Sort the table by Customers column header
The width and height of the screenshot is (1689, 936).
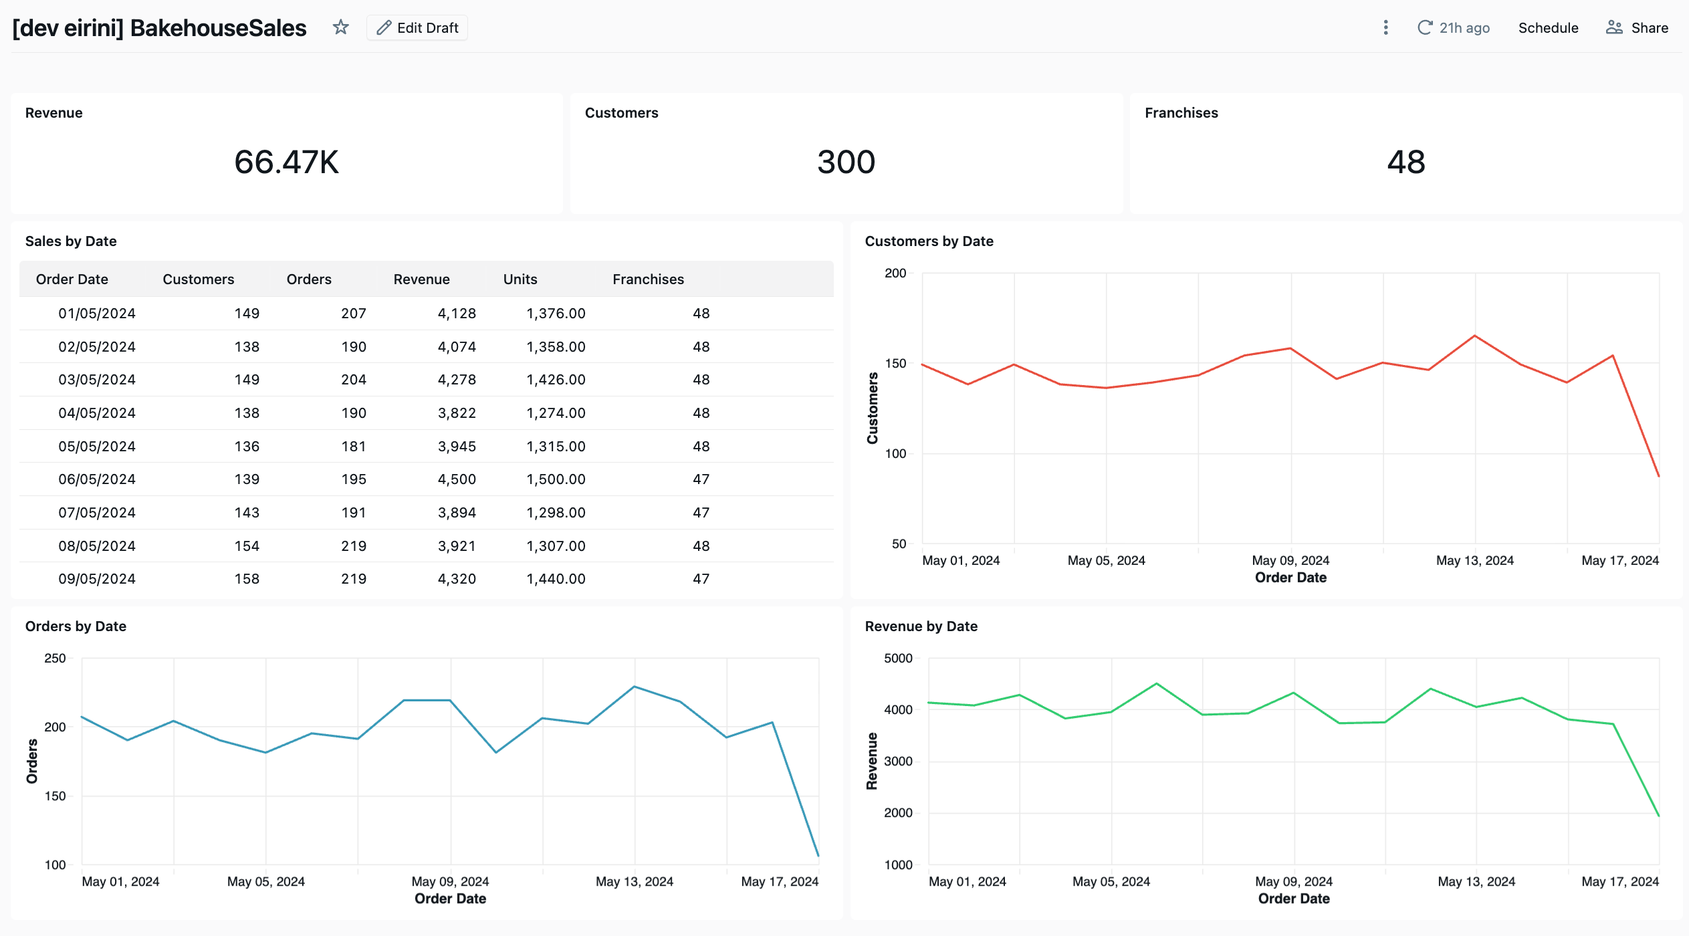[x=199, y=279]
